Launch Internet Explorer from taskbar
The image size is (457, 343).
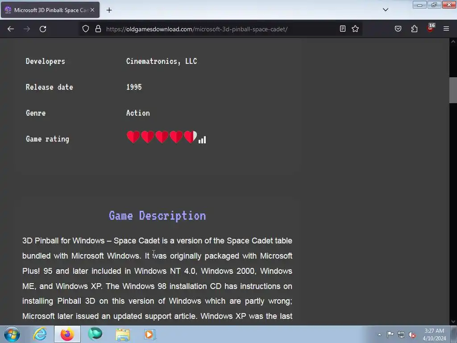tap(40, 334)
